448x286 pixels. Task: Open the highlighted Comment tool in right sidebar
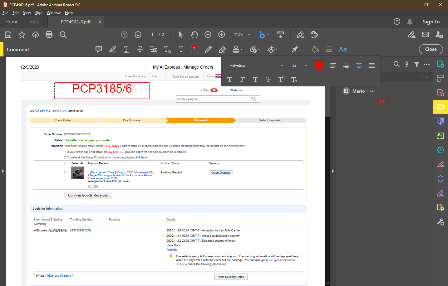click(441, 107)
